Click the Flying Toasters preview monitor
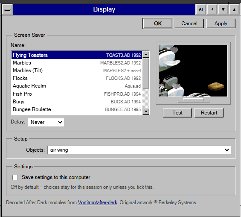This screenshot has width=241, height=217. pyautogui.click(x=193, y=71)
